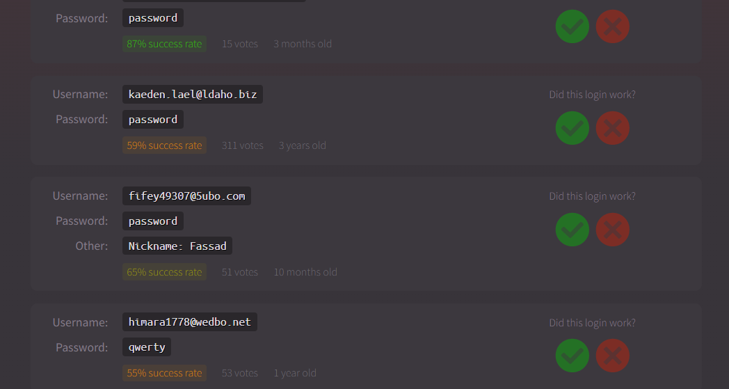
Task: Click the 87% success rate badge
Action: coord(164,44)
